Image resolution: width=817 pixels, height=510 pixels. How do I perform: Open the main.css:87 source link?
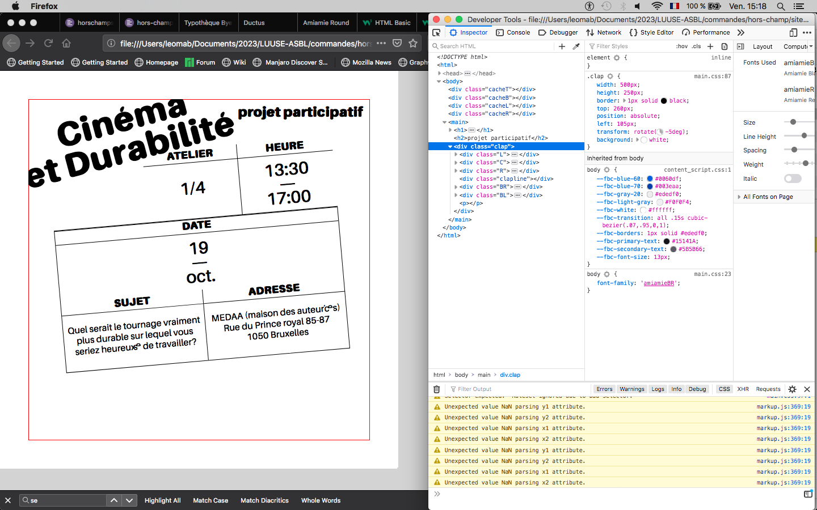712,76
